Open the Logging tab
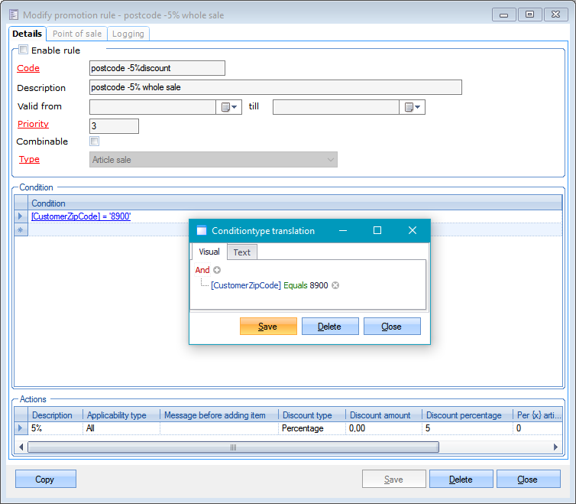Screen dimensions: 576x504 click(128, 34)
